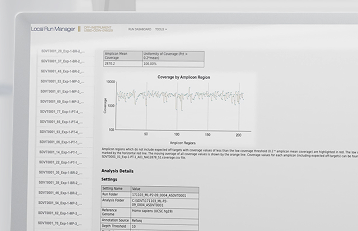
Task: Go to Run Dashboard
Action: [x=140, y=29]
